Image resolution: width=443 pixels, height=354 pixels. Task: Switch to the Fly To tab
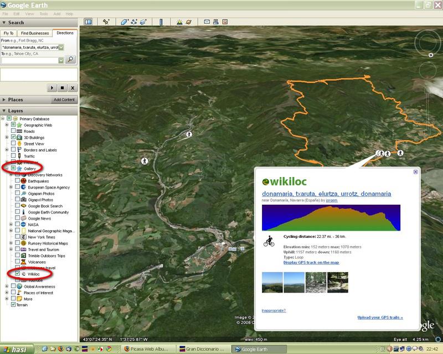8,33
